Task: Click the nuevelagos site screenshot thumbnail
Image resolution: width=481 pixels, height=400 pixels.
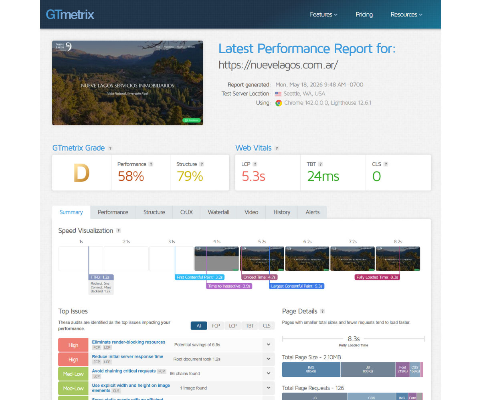Action: pyautogui.click(x=127, y=83)
